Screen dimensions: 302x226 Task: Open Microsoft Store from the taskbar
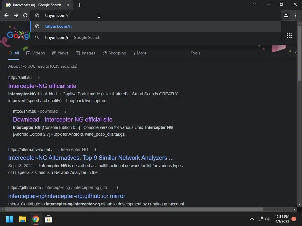[x=49, y=219]
